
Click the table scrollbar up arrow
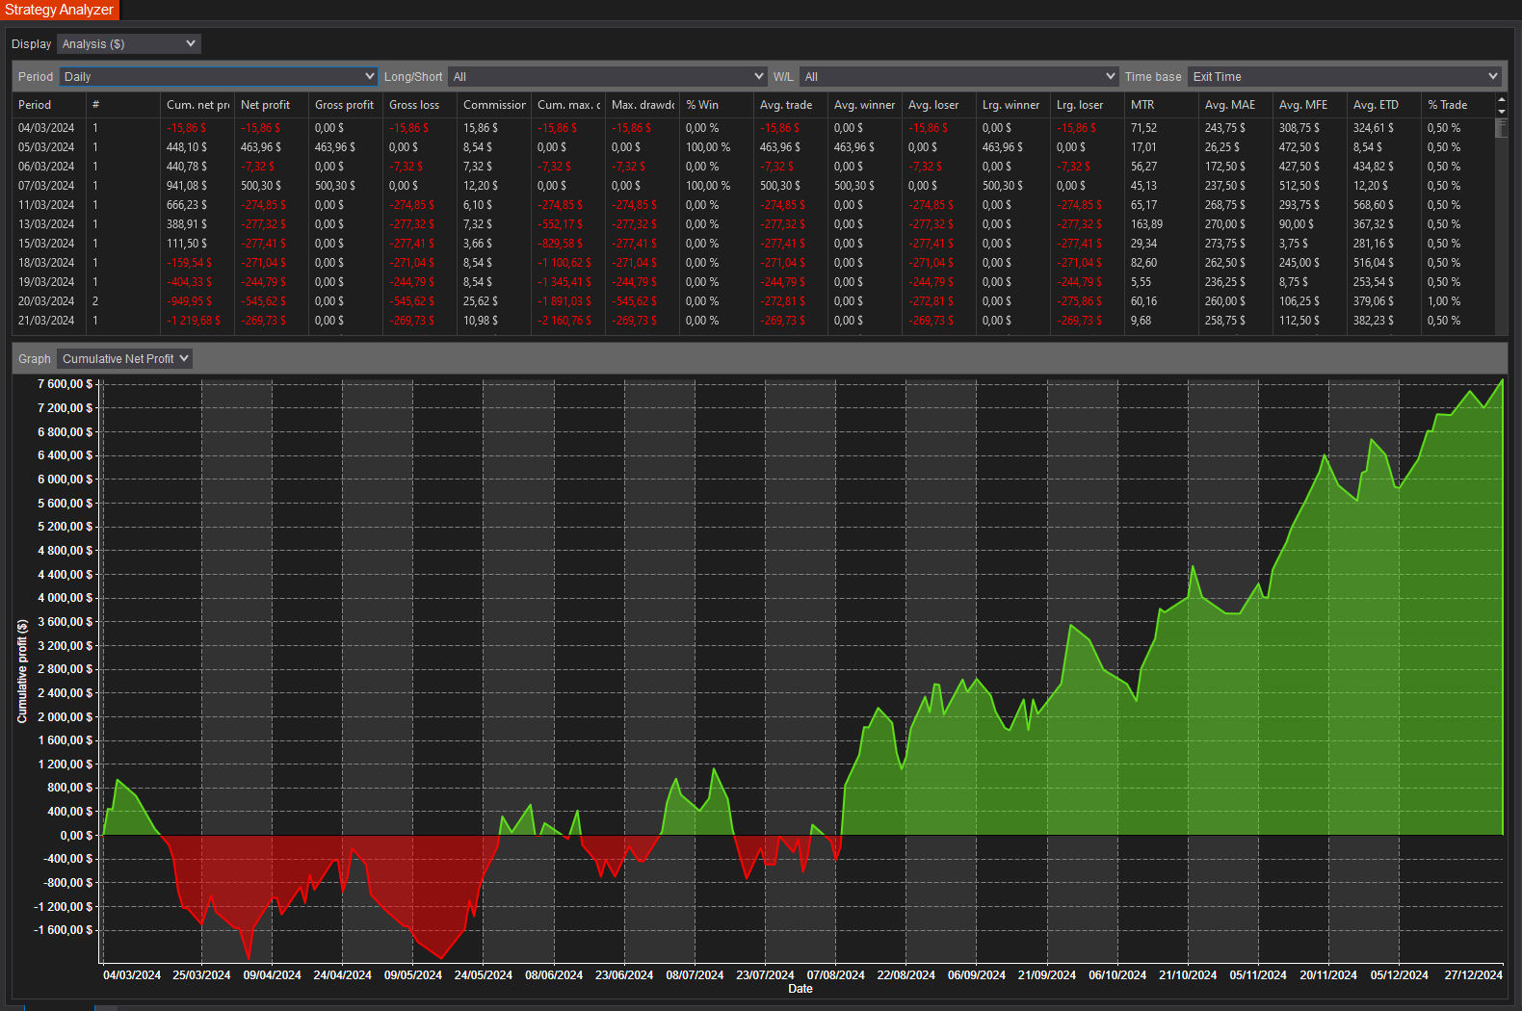(x=1501, y=99)
